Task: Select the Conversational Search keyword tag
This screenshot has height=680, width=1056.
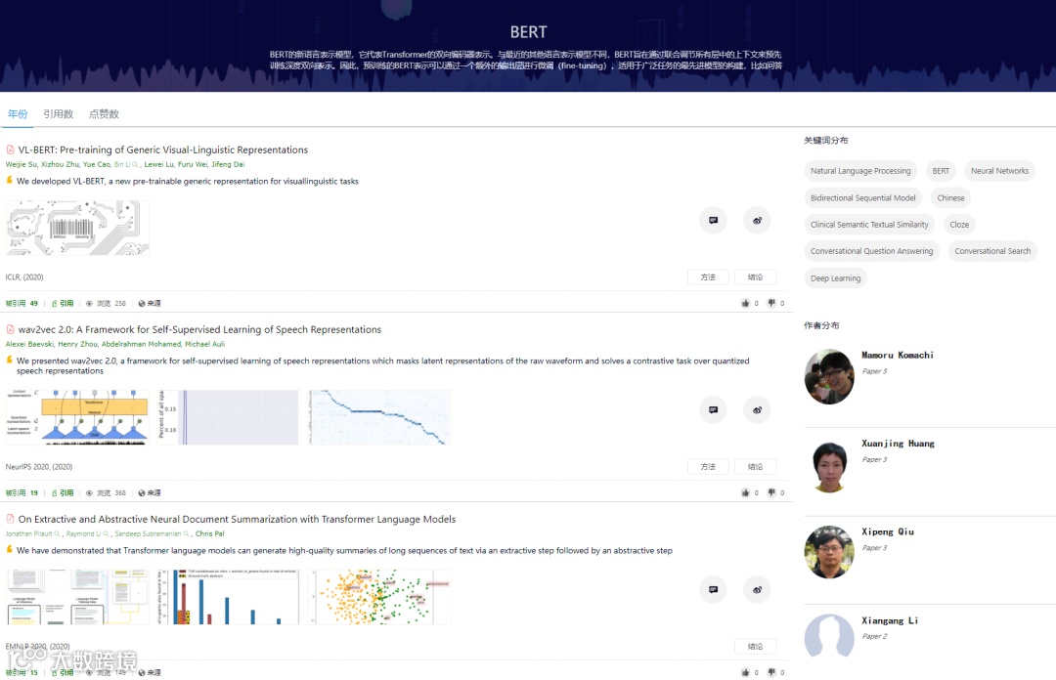Action: pyautogui.click(x=992, y=251)
